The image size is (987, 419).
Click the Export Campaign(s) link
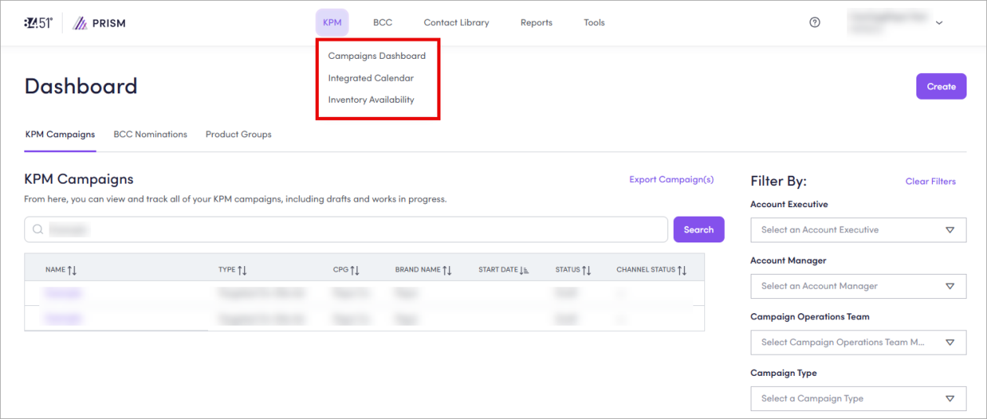[671, 180]
